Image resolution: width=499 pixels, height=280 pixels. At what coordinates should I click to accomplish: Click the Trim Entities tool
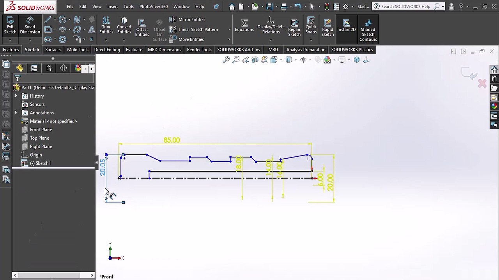tap(106, 26)
